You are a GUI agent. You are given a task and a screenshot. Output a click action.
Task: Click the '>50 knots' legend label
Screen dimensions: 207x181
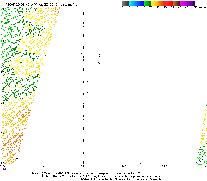tap(199, 8)
